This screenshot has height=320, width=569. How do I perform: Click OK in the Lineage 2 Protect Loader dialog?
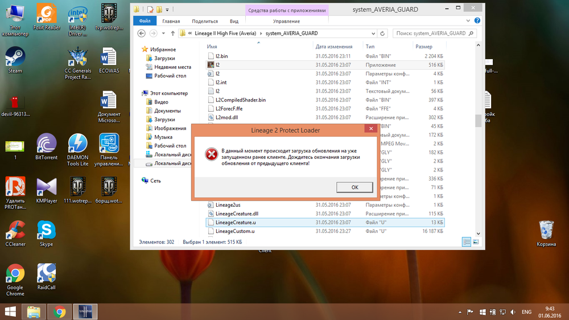(x=354, y=187)
